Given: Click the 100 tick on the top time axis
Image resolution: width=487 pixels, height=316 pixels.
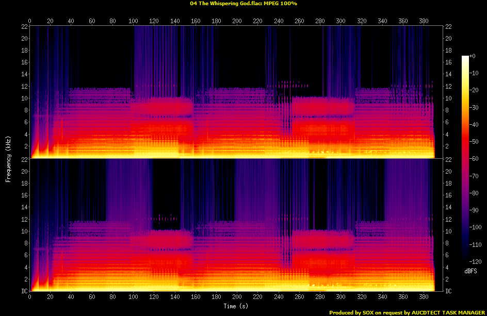Looking at the screenshot, I should [x=133, y=21].
